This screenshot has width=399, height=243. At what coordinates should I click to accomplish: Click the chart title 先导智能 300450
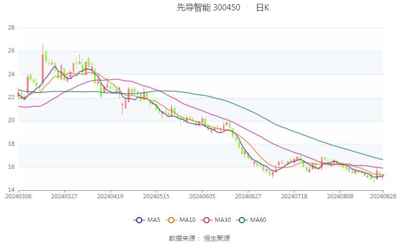pos(208,8)
